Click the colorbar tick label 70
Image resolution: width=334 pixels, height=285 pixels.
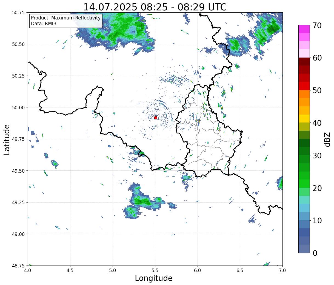(317, 25)
